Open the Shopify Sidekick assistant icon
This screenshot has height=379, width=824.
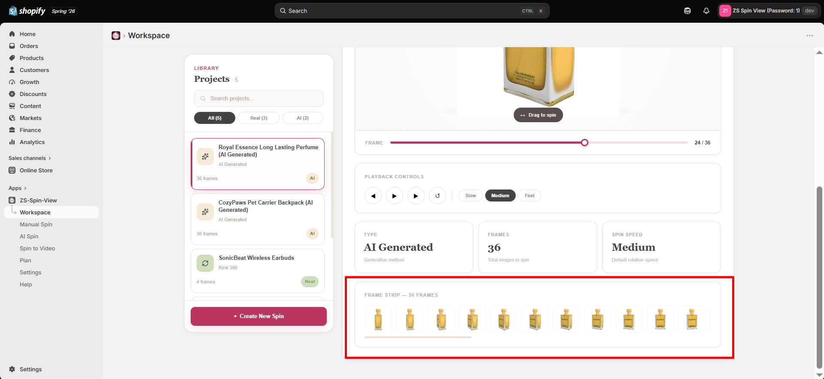[687, 11]
